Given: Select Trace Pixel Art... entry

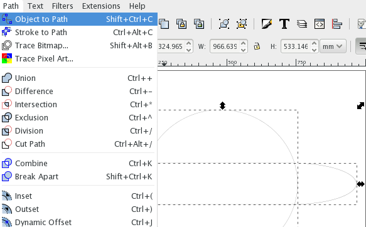Looking at the screenshot, I should click(78, 59).
